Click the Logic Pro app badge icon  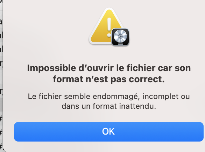coord(120,37)
